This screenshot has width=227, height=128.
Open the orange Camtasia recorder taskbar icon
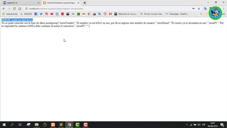(x=85, y=125)
